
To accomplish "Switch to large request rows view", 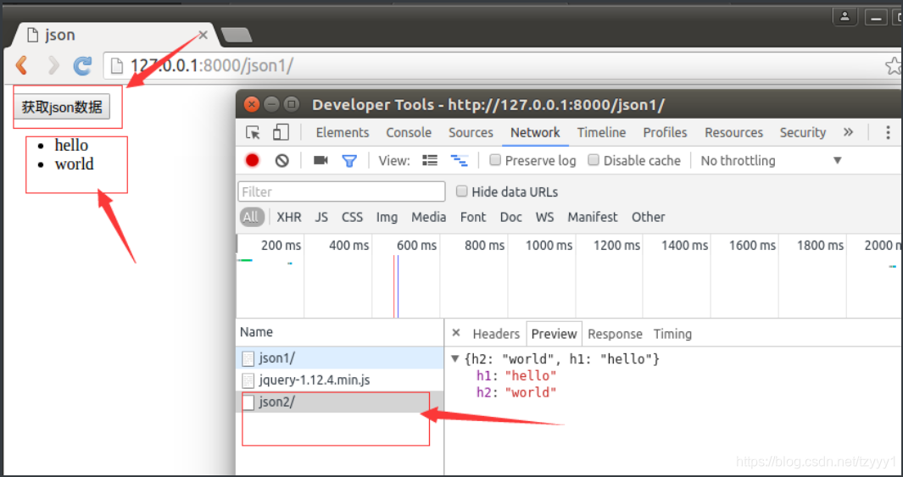I will (430, 160).
